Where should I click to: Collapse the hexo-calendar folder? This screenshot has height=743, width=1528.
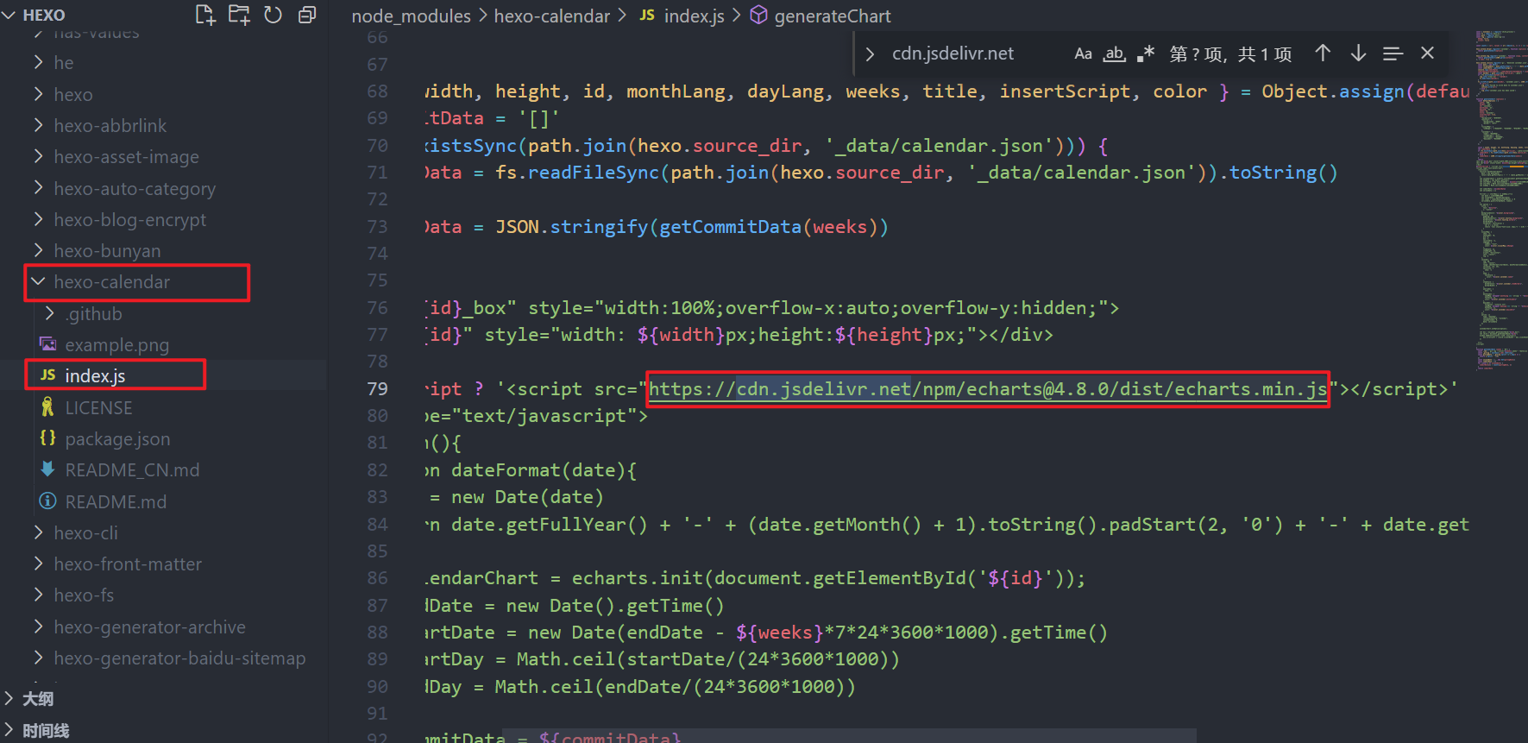111,282
